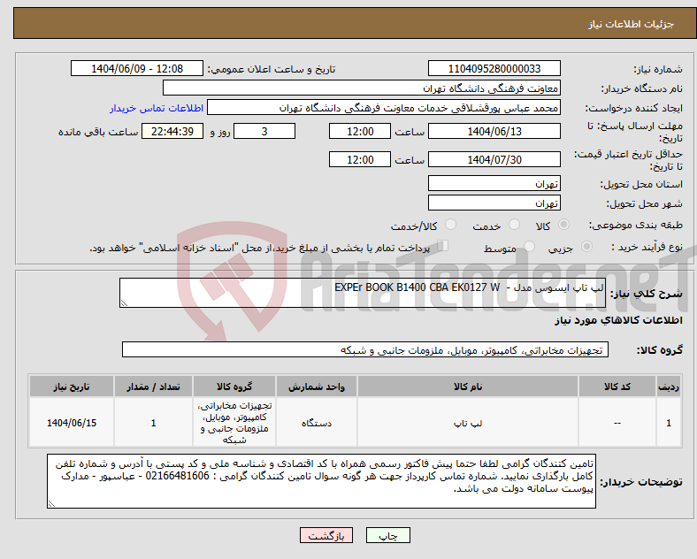Click the نام کالا column header
The image size is (697, 559).
[468, 387]
